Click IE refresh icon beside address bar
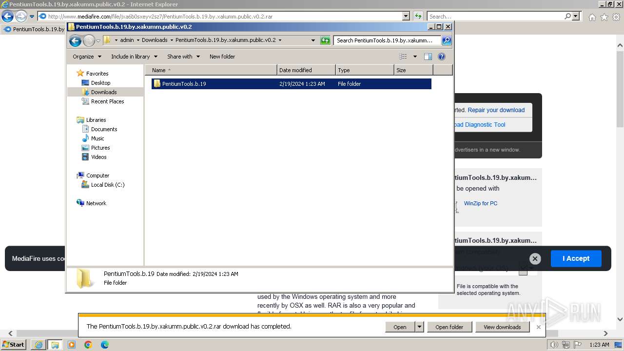Screen dimensions: 624x351 tap(418, 16)
